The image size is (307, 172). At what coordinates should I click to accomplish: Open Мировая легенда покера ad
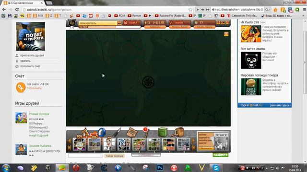pyautogui.click(x=259, y=75)
